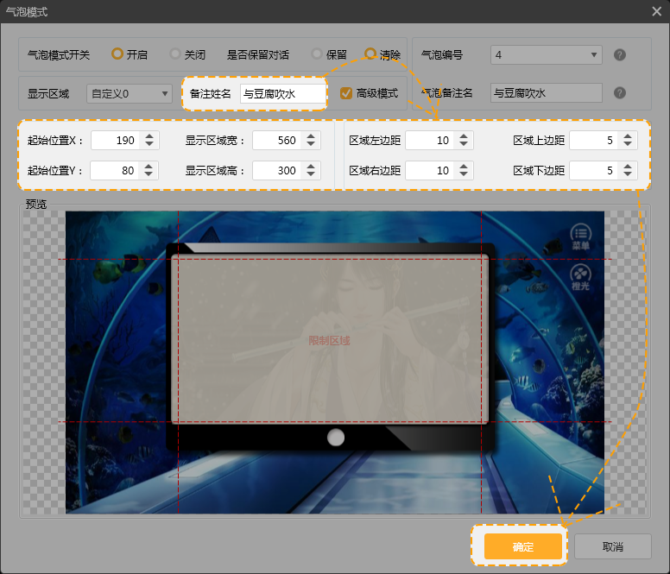Viewport: 670px width, 574px height.
Task: Click the 橙光 icon in the preview
Action: pos(580,276)
